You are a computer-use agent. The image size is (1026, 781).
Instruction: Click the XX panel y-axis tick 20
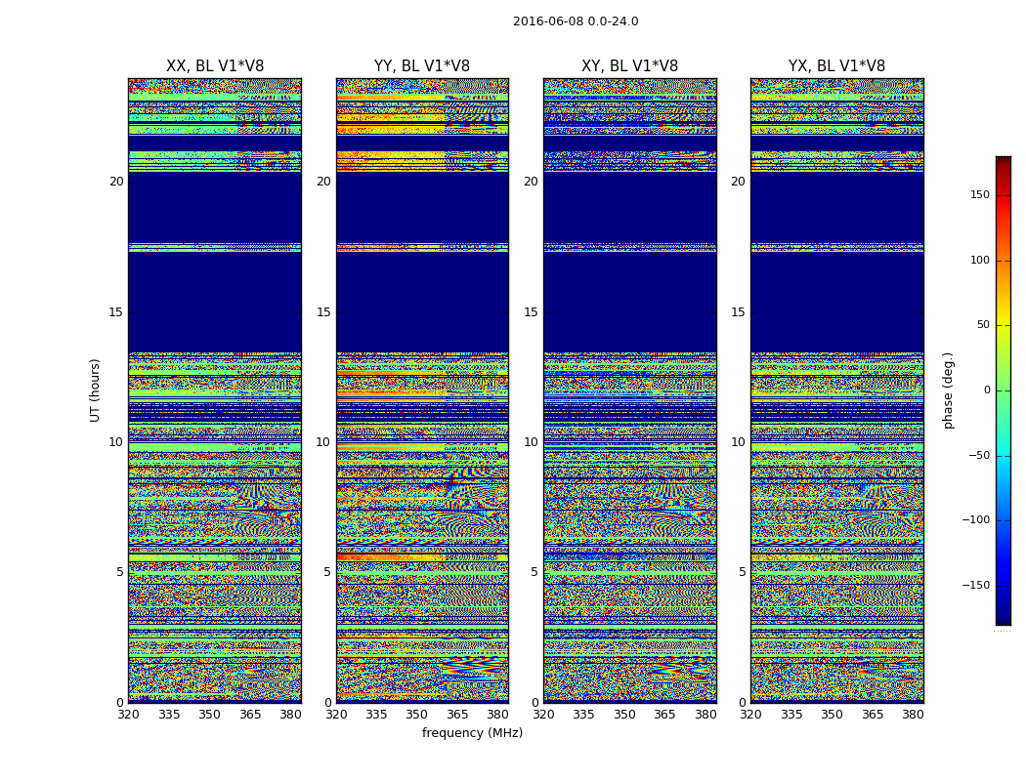coord(116,182)
